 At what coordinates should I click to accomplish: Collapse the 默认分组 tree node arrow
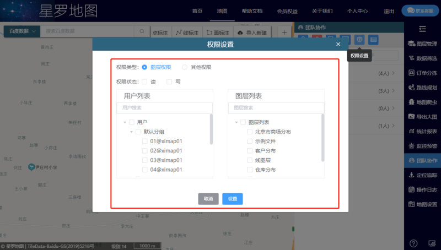tap(131, 132)
